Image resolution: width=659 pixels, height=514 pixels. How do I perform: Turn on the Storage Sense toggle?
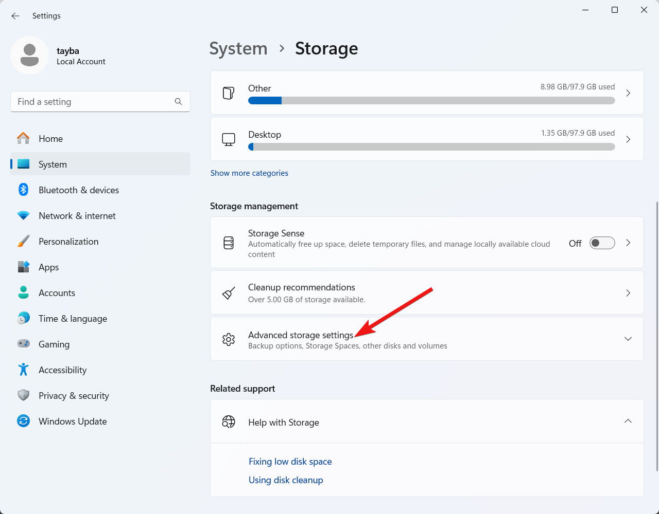[602, 243]
